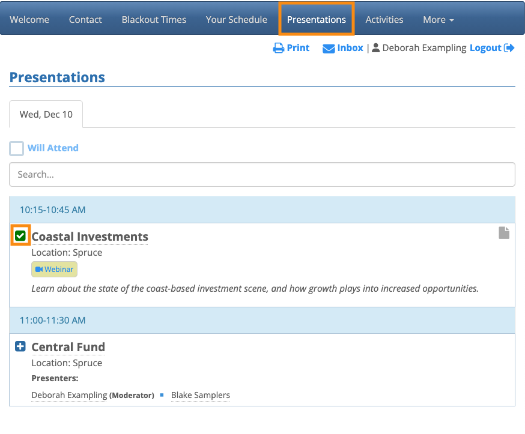Click the Coastal Investments document icon
Viewport: 525px width, 434px height.
click(504, 233)
